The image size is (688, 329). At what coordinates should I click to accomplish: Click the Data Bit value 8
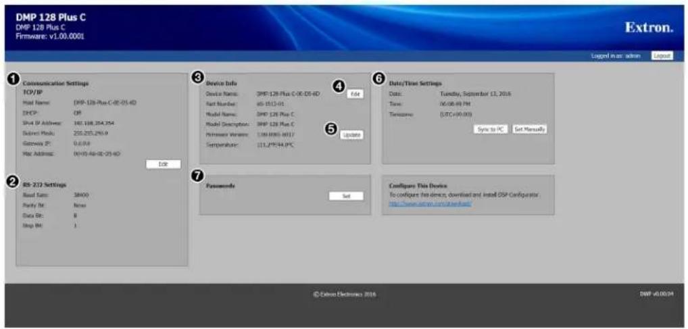click(x=75, y=216)
